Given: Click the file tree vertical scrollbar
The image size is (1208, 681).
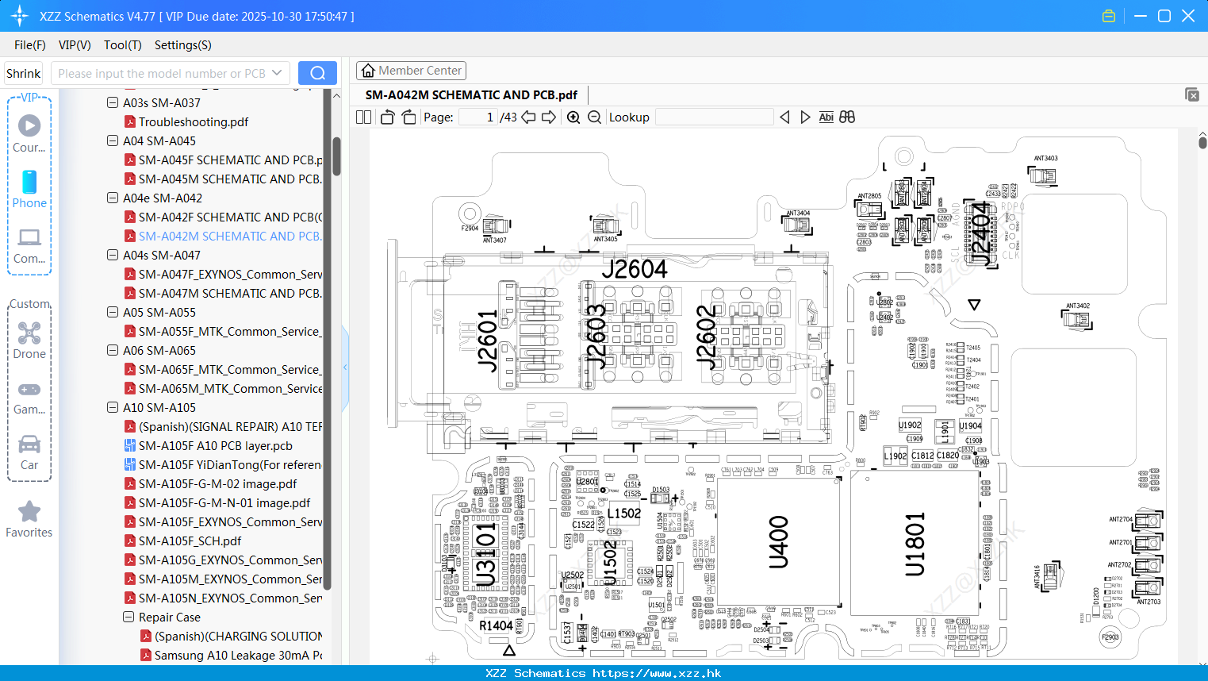Looking at the screenshot, I should pyautogui.click(x=336, y=156).
